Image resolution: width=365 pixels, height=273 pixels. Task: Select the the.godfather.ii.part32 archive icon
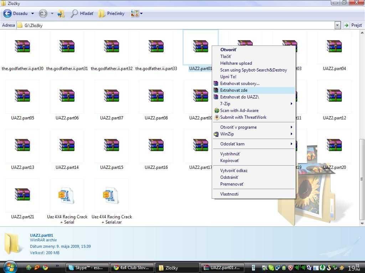pyautogui.click(x=112, y=46)
